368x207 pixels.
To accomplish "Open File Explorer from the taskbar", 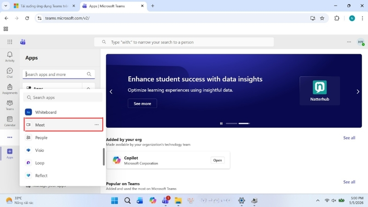I will pyautogui.click(x=178, y=201).
